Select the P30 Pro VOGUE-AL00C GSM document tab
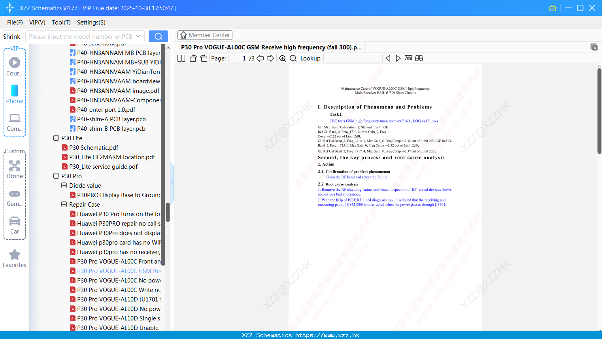602x339 pixels. click(x=271, y=47)
